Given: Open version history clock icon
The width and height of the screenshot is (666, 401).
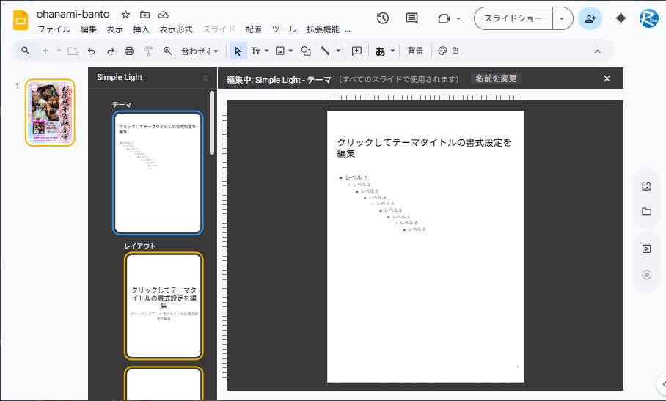Looking at the screenshot, I should click(382, 18).
